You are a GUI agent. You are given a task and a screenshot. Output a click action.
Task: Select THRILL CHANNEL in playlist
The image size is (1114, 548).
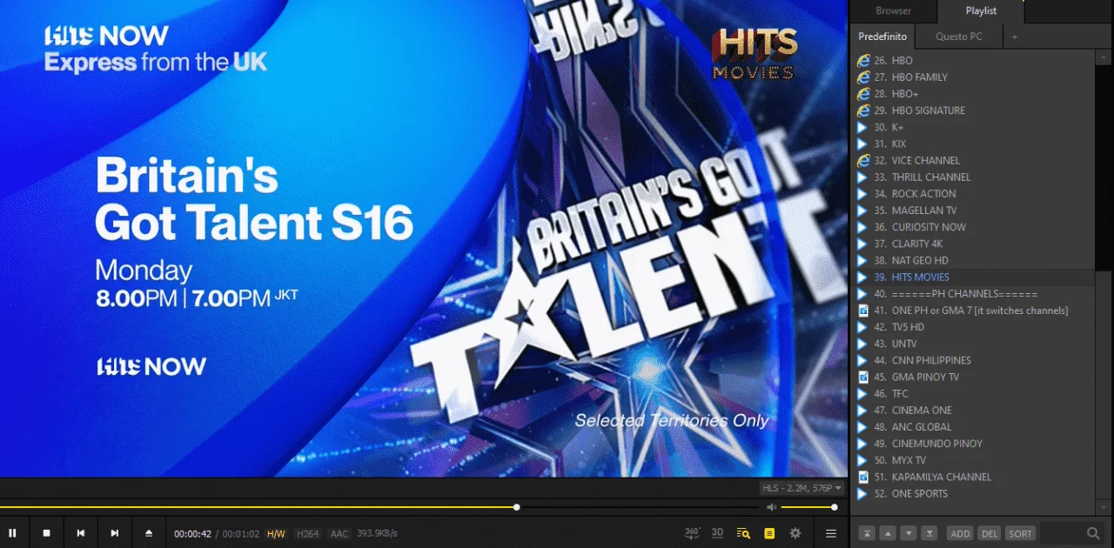pyautogui.click(x=975, y=177)
